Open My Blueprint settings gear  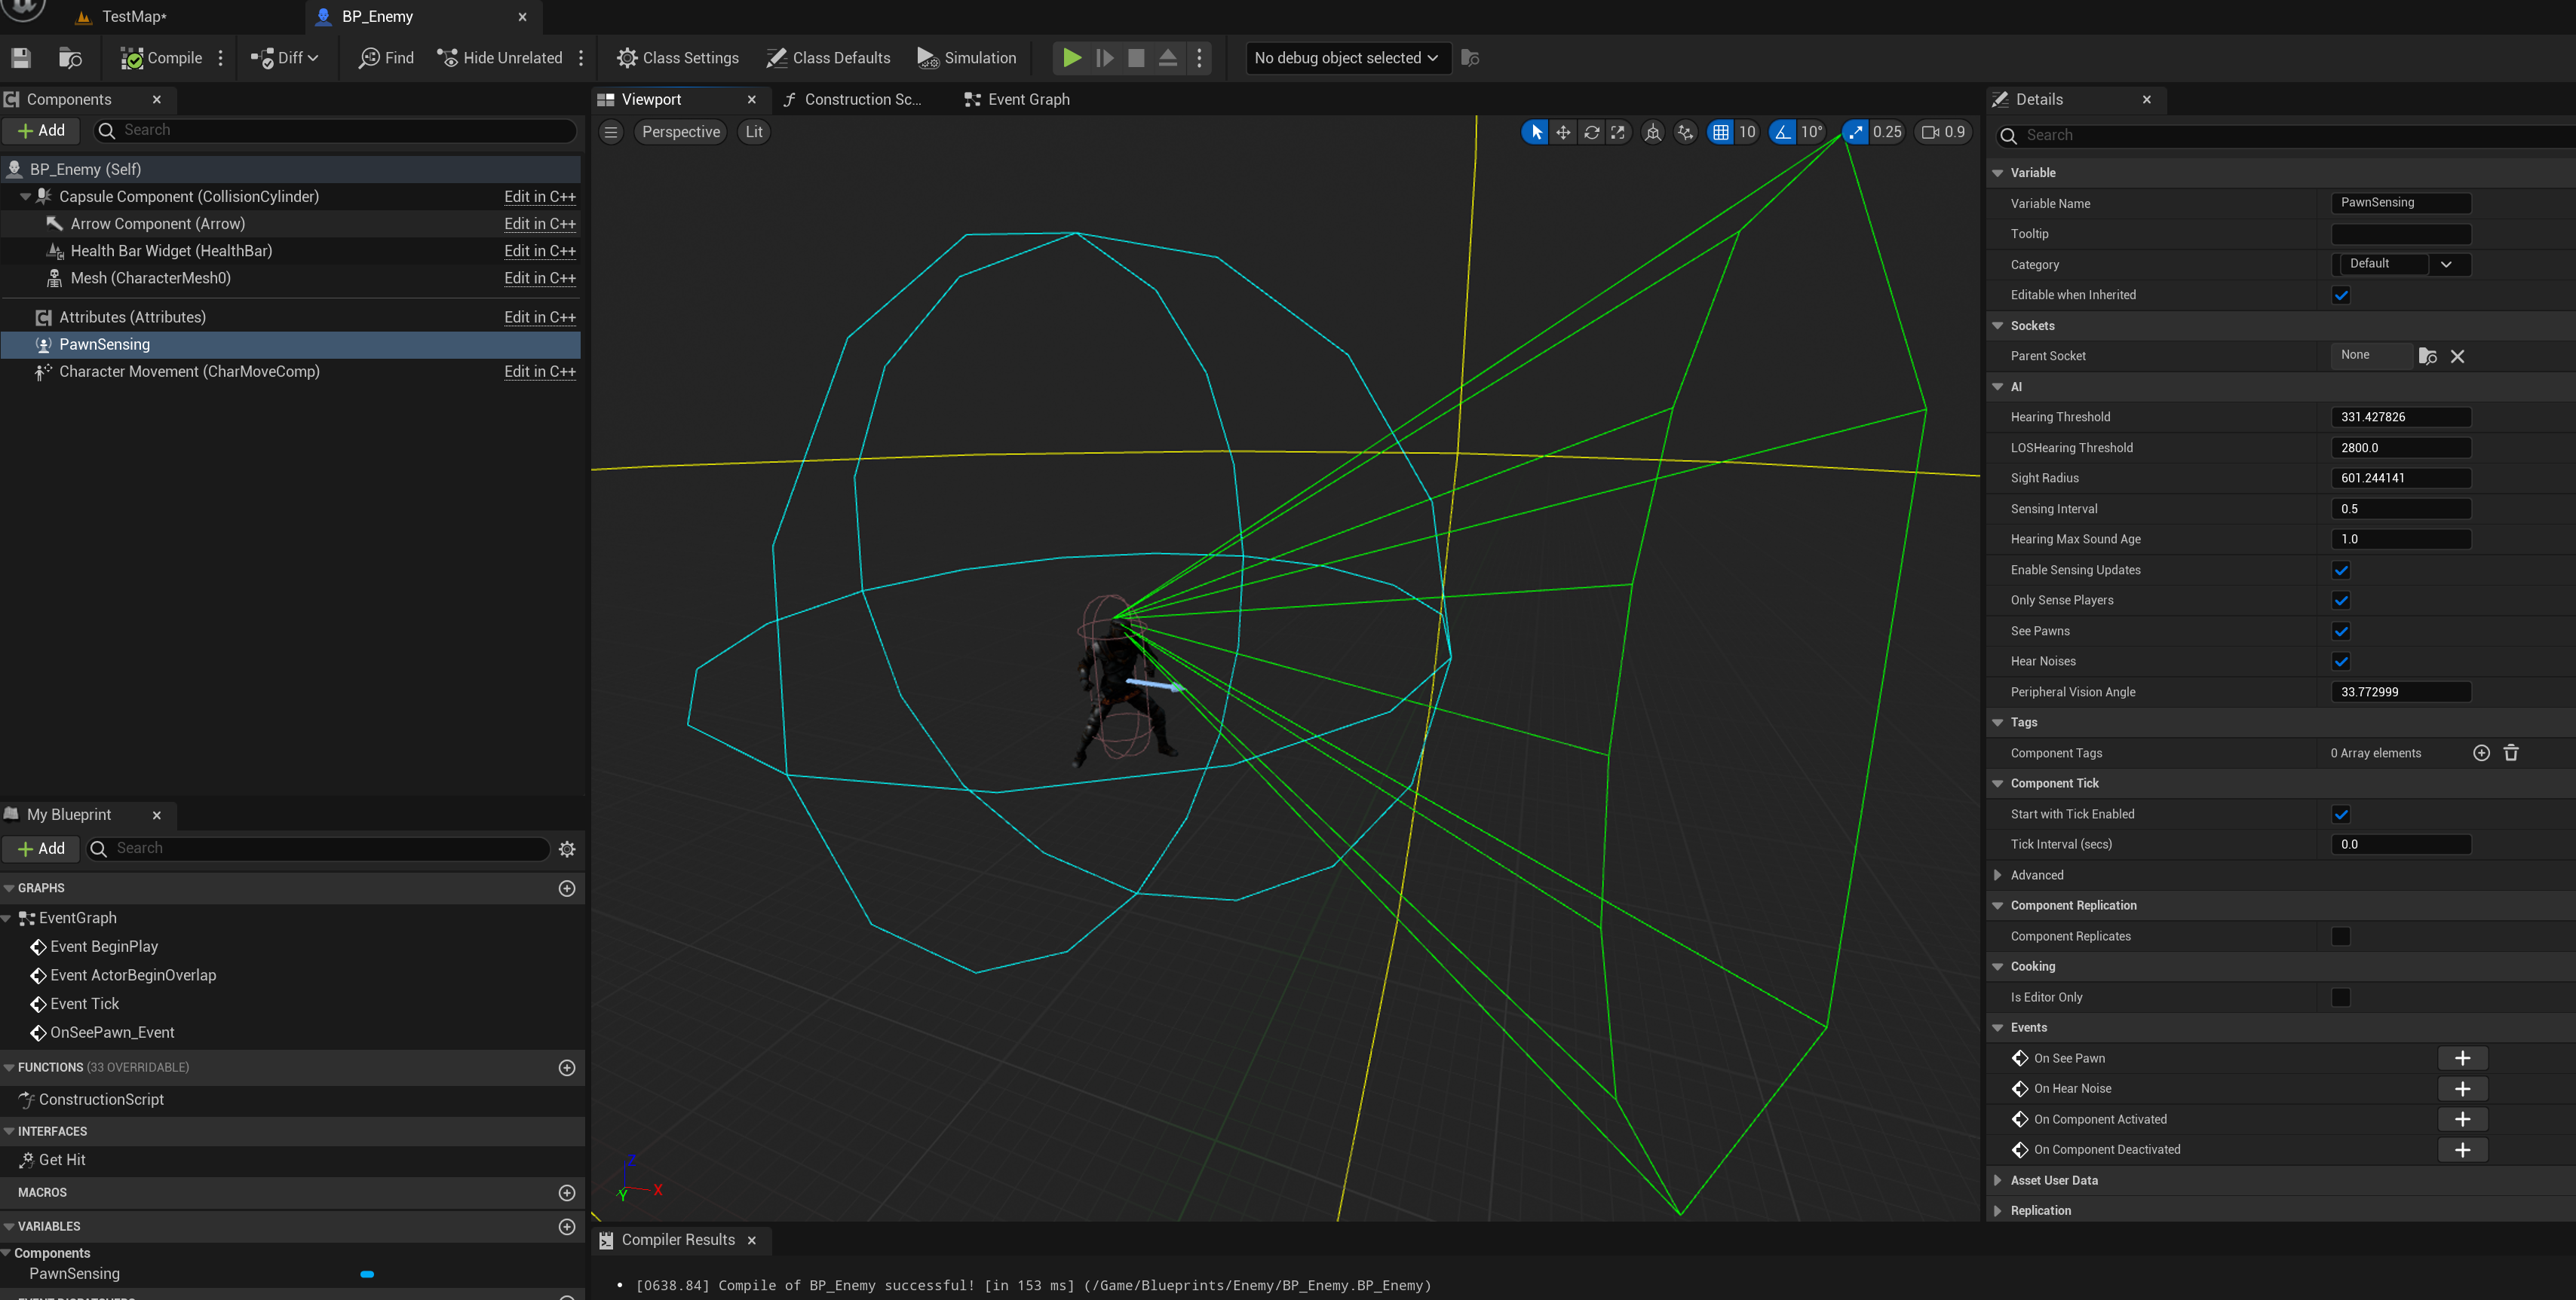567,849
